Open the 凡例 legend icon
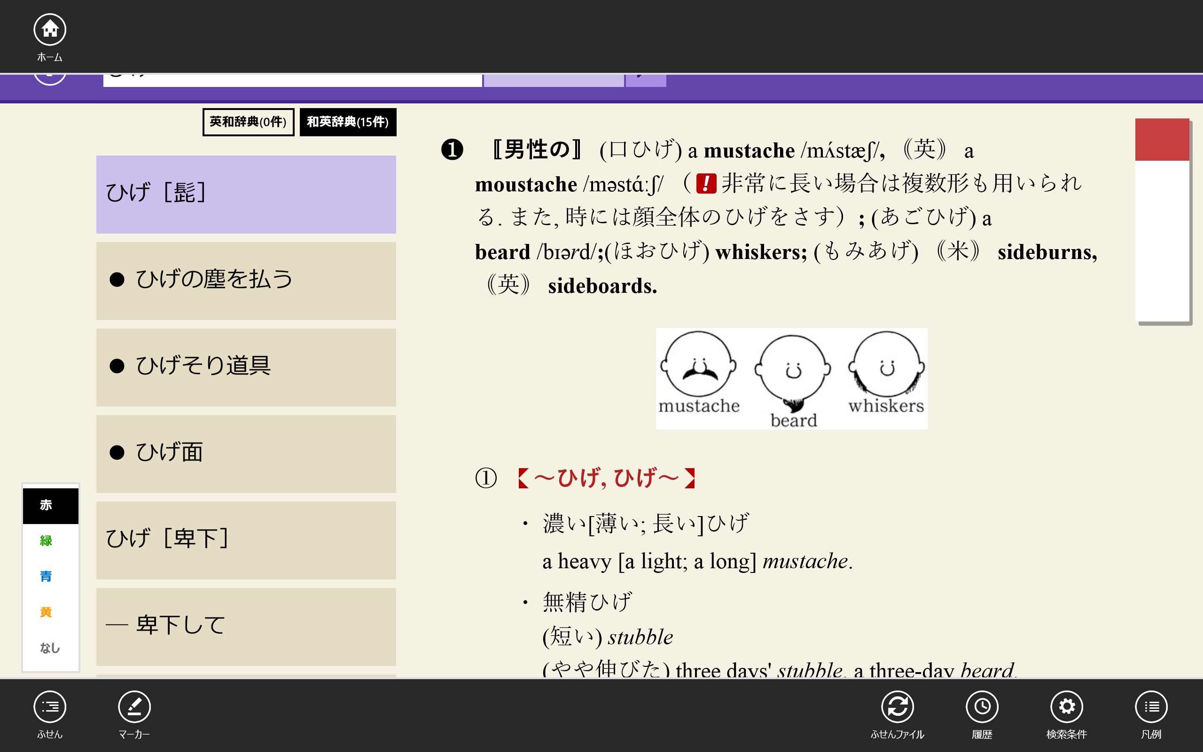 click(x=1151, y=707)
